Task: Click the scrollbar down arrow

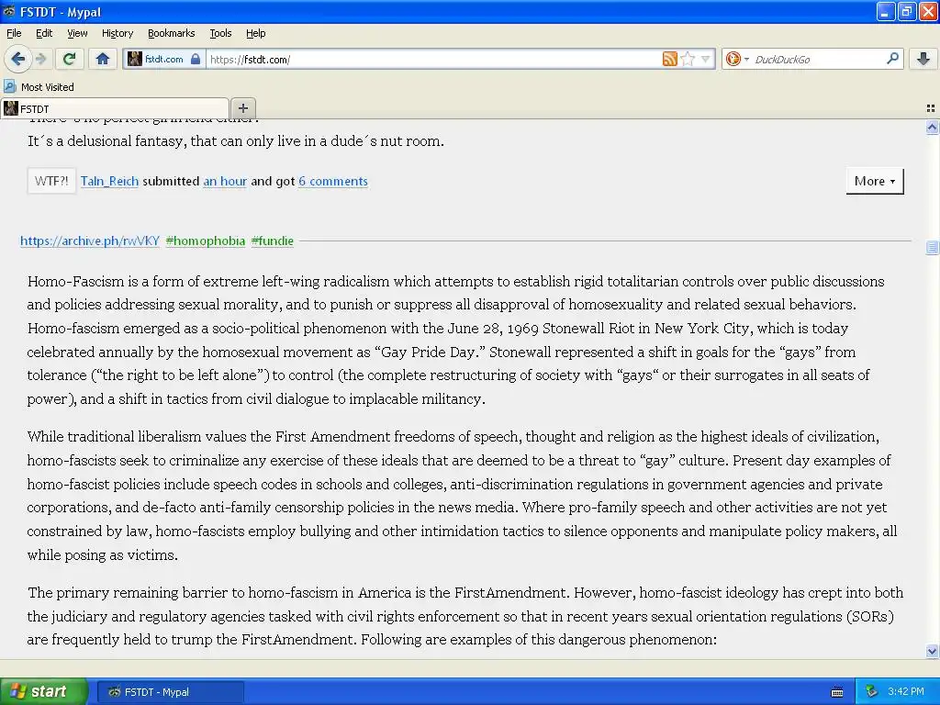Action: coord(932,651)
